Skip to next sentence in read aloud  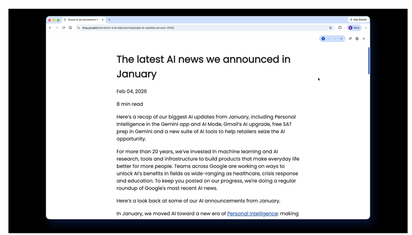(335, 39)
